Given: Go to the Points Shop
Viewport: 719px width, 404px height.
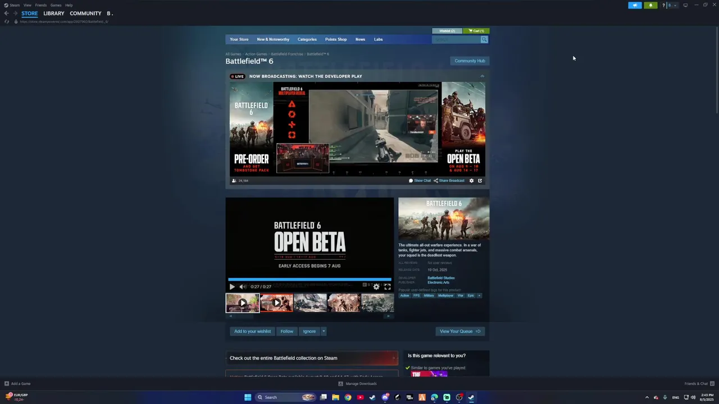Looking at the screenshot, I should point(336,39).
